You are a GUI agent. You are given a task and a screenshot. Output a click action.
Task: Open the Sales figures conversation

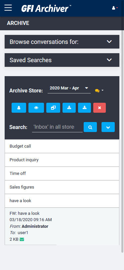tap(62, 187)
